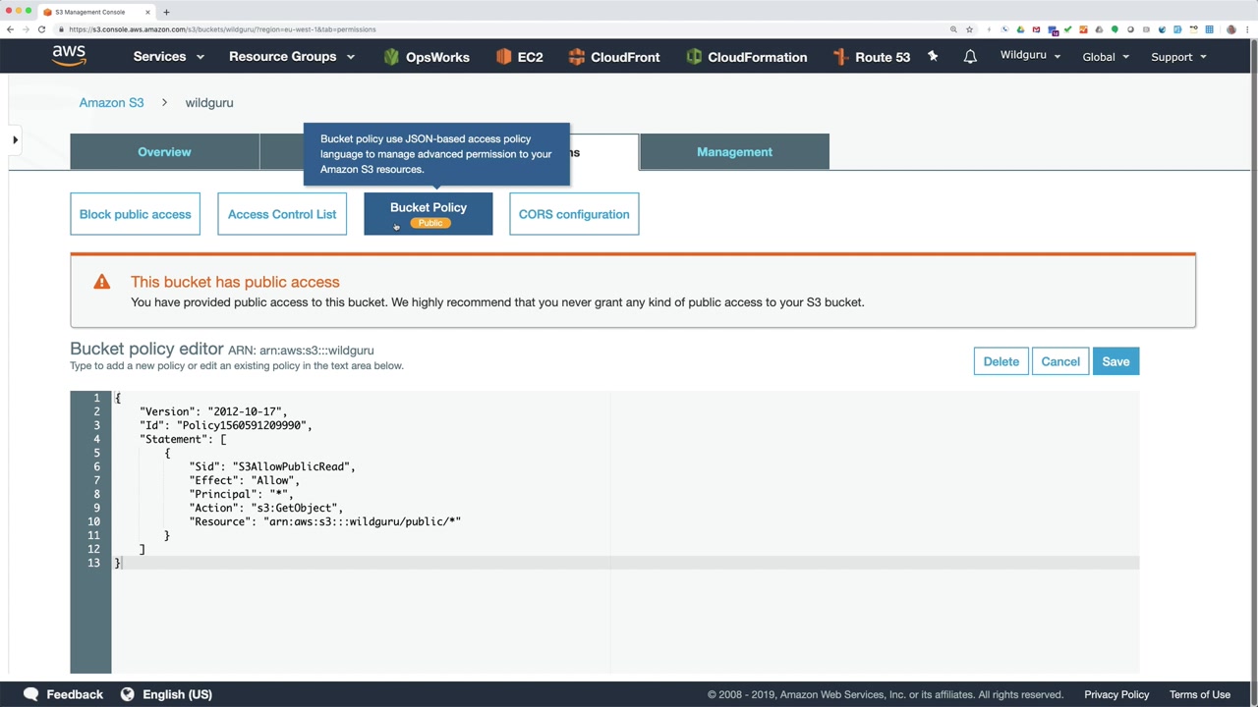Select the Bucket Policy section
Screen dimensions: 1258x707
click(429, 214)
